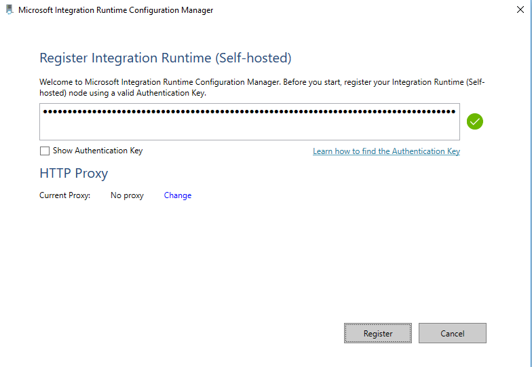Click the 'Register Integration Runtime (Self-hosted)' heading
The image size is (532, 367).
[166, 58]
